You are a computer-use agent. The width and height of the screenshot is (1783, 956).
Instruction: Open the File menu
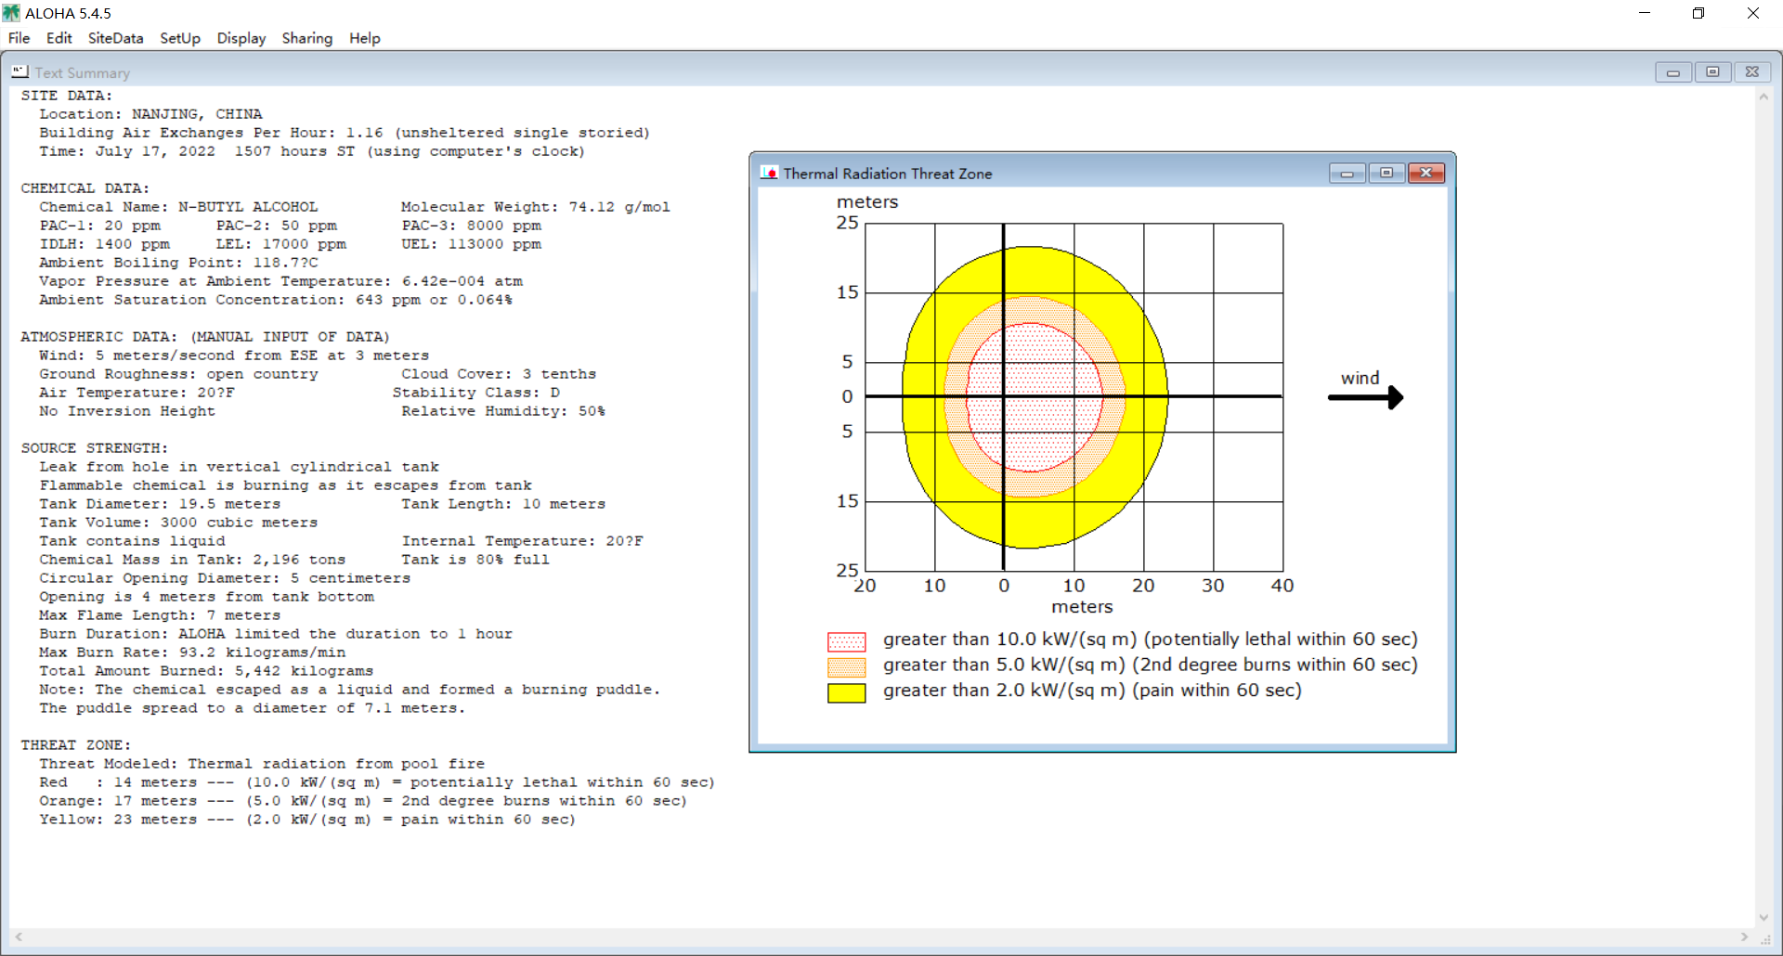(19, 38)
